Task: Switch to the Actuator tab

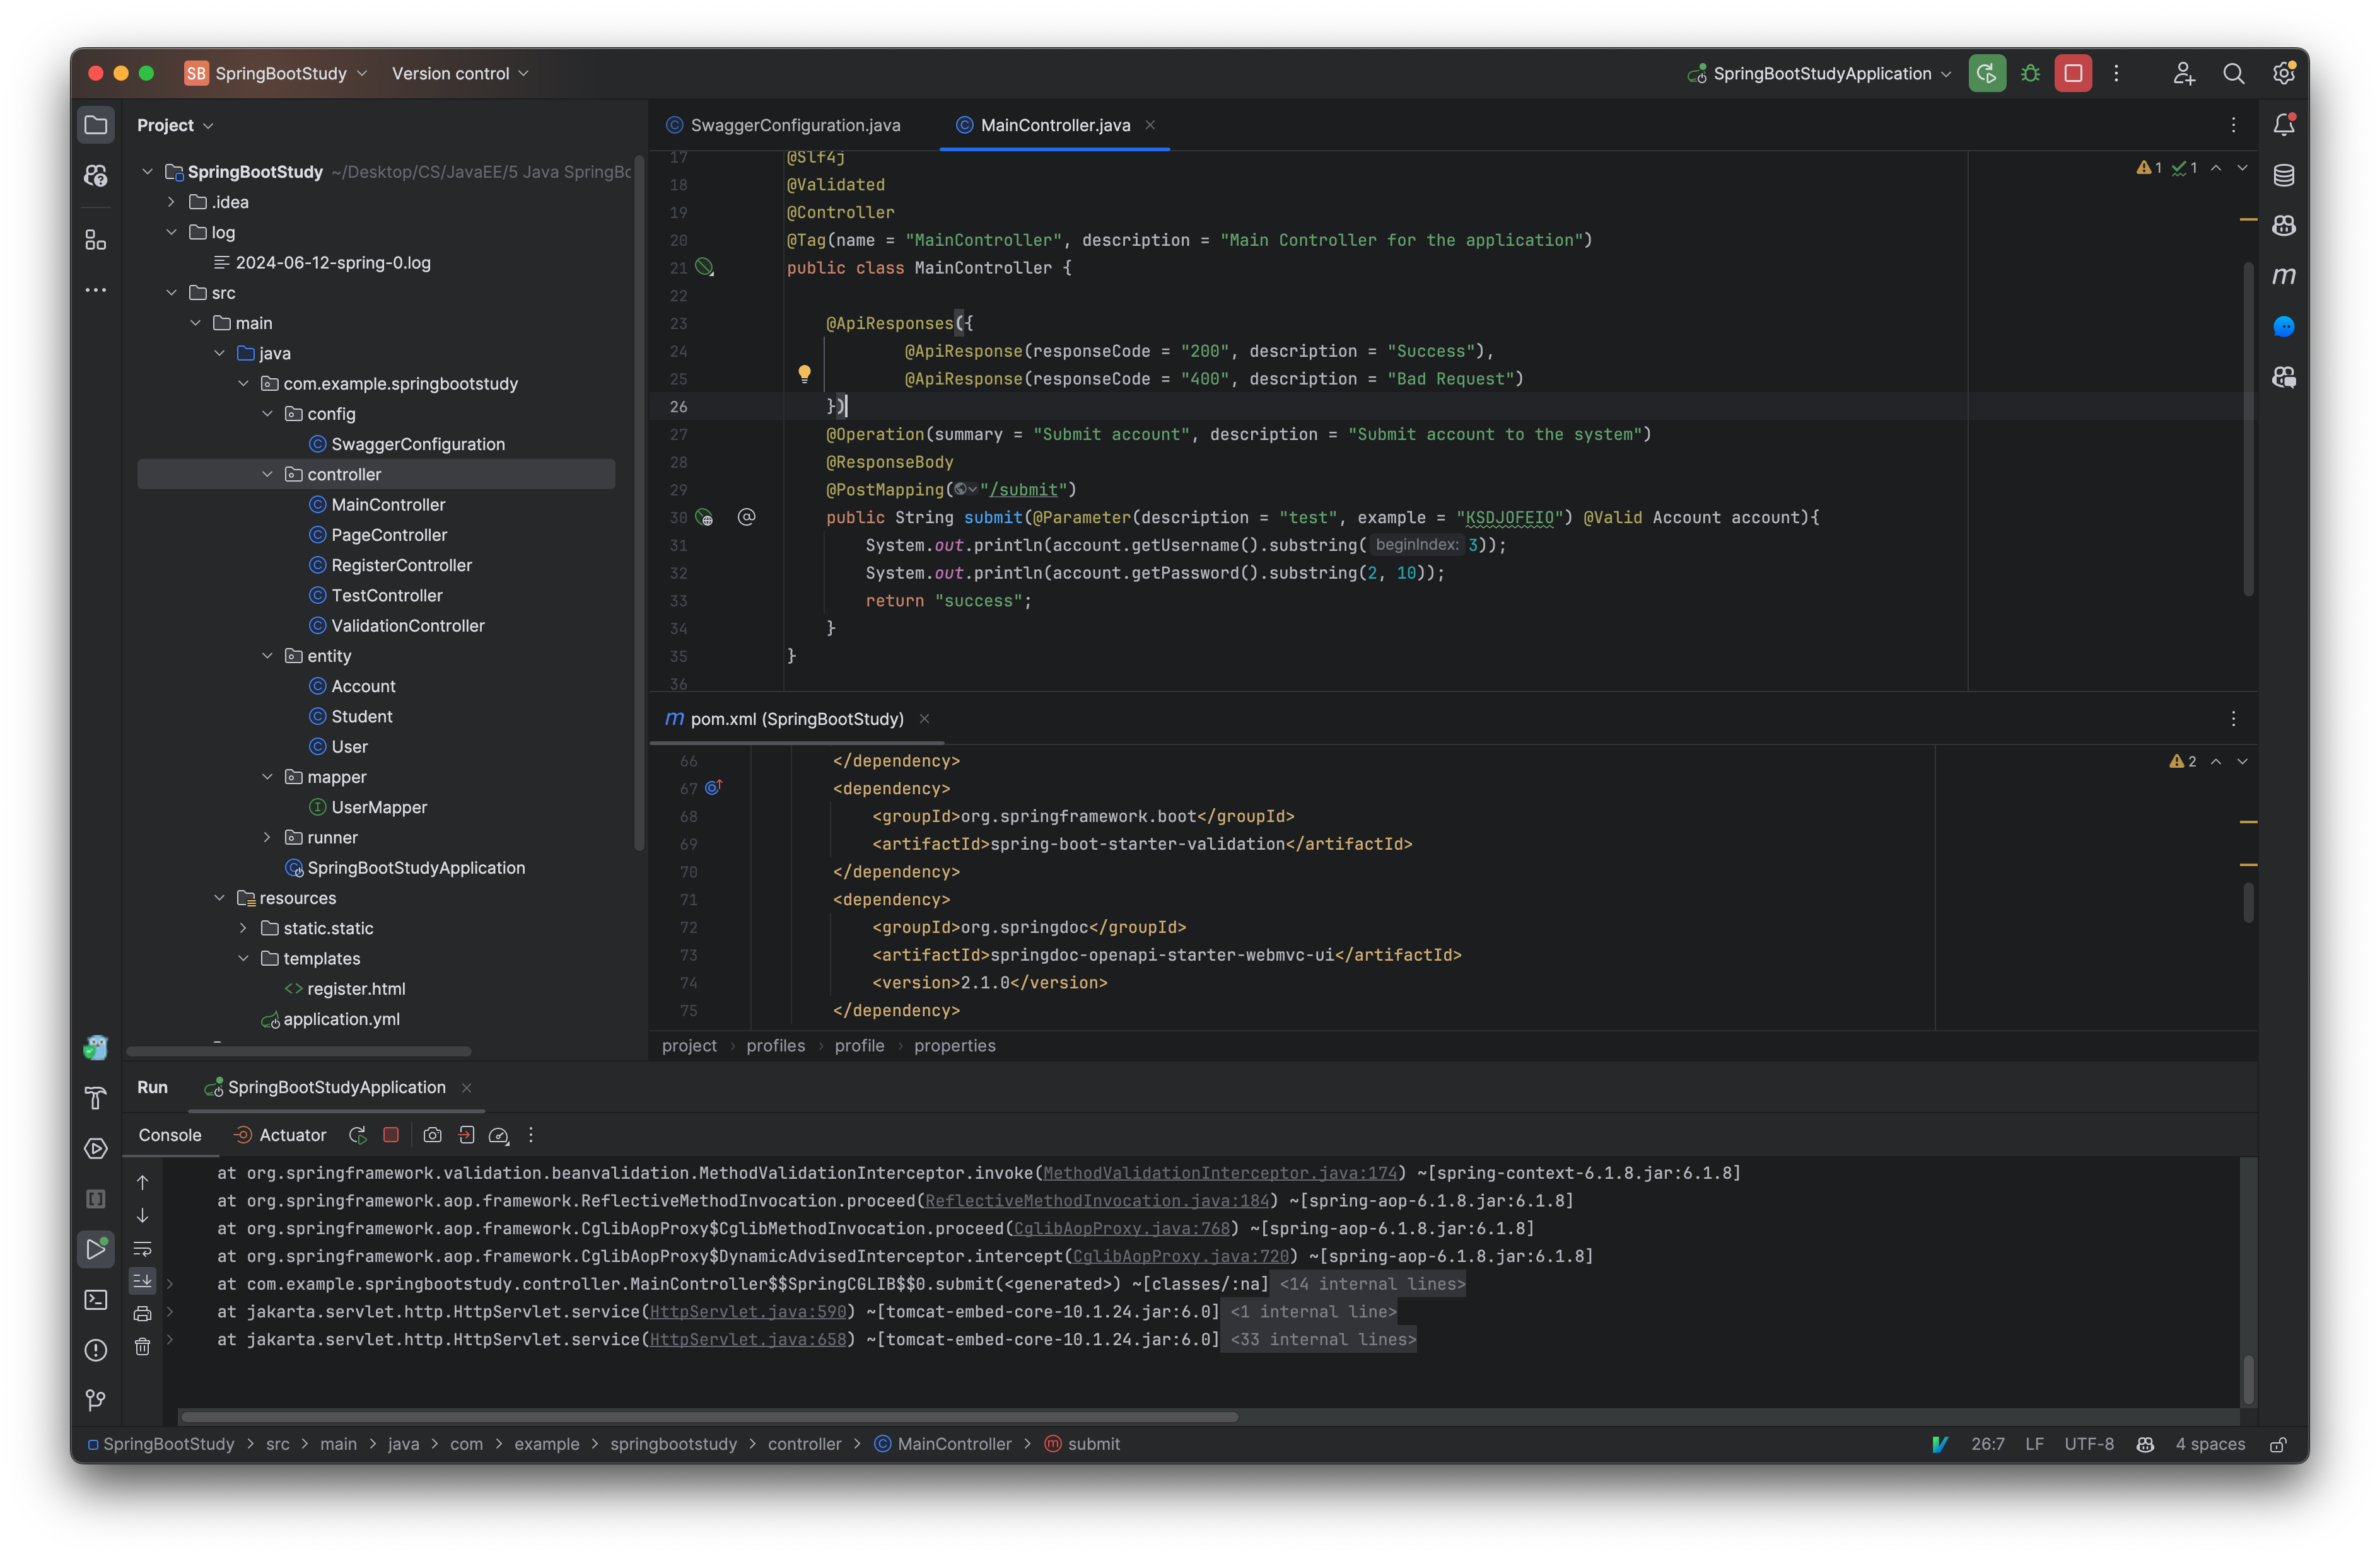Action: click(x=280, y=1135)
